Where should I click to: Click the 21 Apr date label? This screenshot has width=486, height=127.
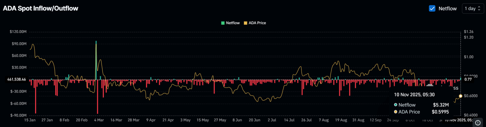(168, 120)
